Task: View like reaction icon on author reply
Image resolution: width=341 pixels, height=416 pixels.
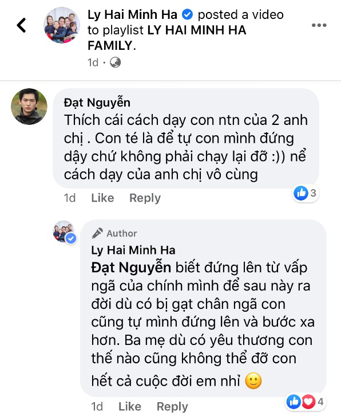Action: click(294, 402)
